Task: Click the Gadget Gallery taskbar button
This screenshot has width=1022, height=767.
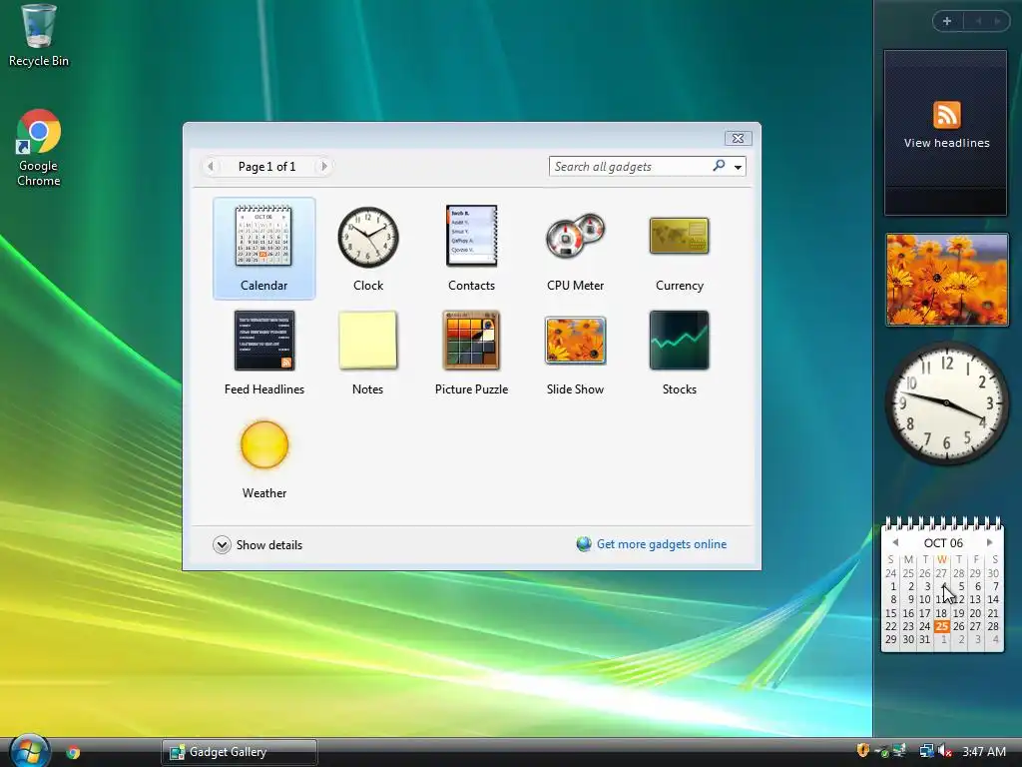Action: coord(240,752)
